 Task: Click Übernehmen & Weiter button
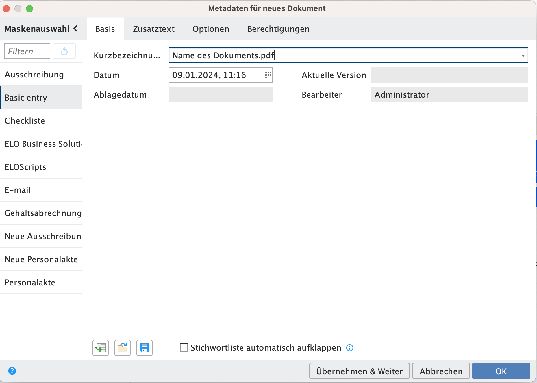coord(359,371)
